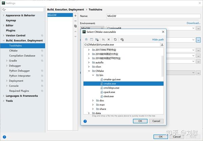The width and height of the screenshot is (203, 141).
Task: Click the delete X icon in file chooser
Action: pyautogui.click(x=109, y=40)
